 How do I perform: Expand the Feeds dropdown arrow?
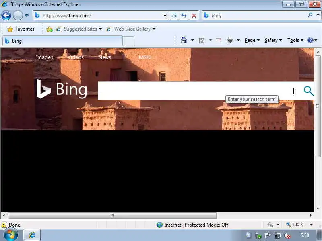point(211,40)
